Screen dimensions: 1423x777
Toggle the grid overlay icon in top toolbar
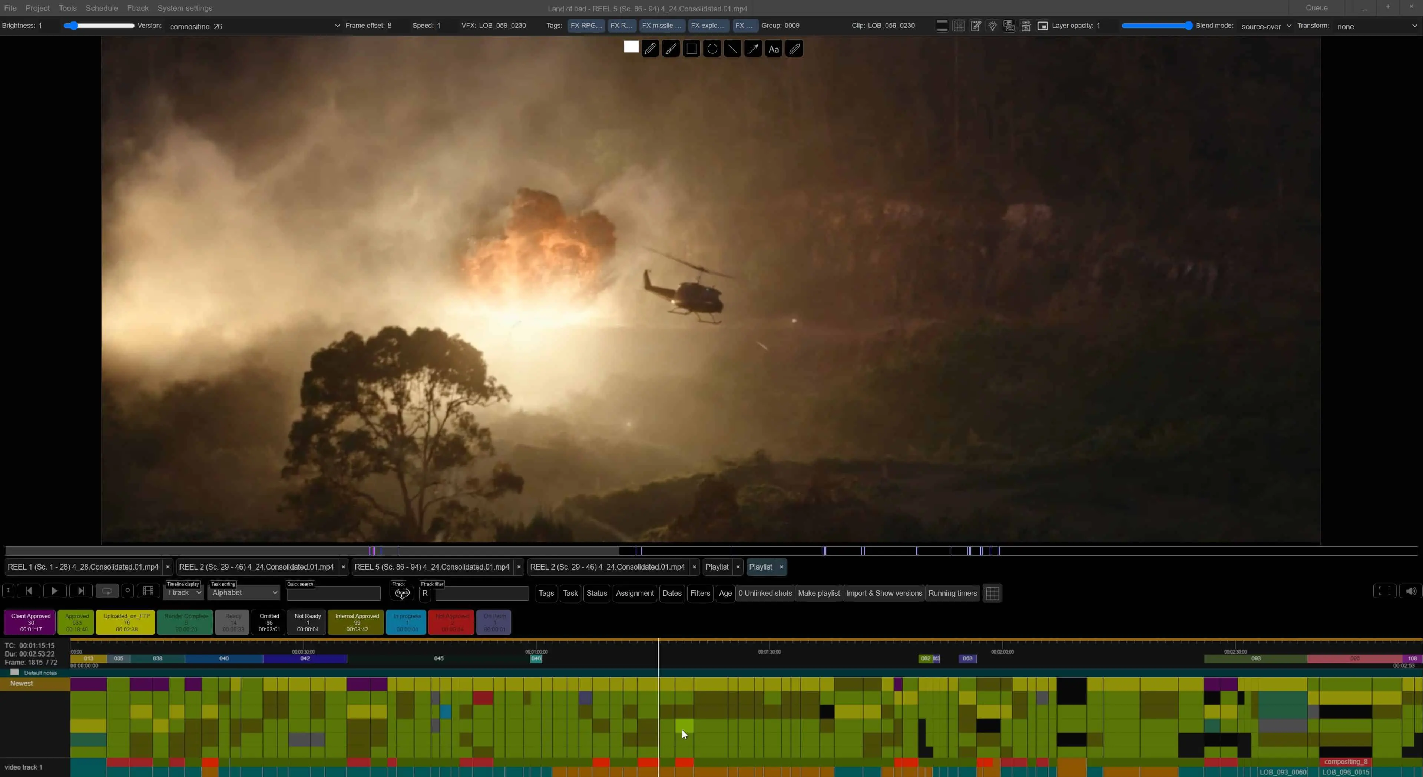coord(959,26)
